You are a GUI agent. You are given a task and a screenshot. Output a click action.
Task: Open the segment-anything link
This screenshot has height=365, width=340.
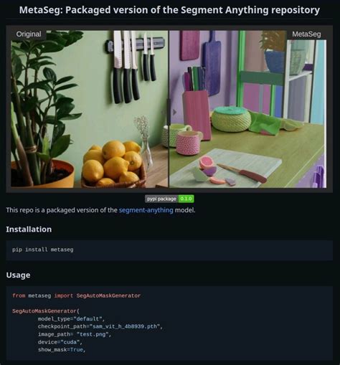tap(146, 210)
